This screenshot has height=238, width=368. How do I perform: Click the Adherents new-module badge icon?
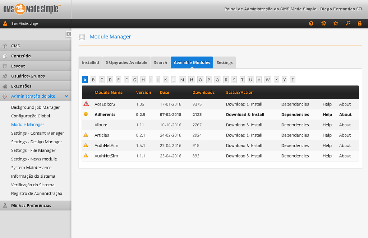86,114
